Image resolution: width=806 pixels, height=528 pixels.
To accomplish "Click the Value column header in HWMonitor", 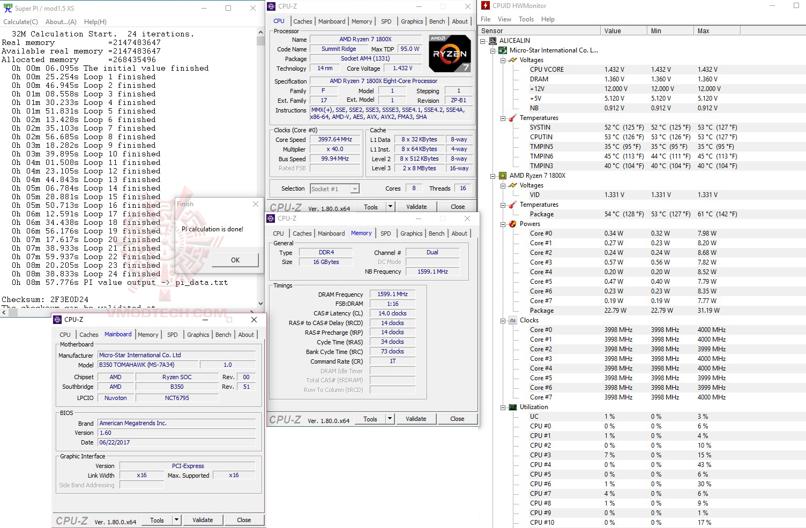I will tap(623, 31).
